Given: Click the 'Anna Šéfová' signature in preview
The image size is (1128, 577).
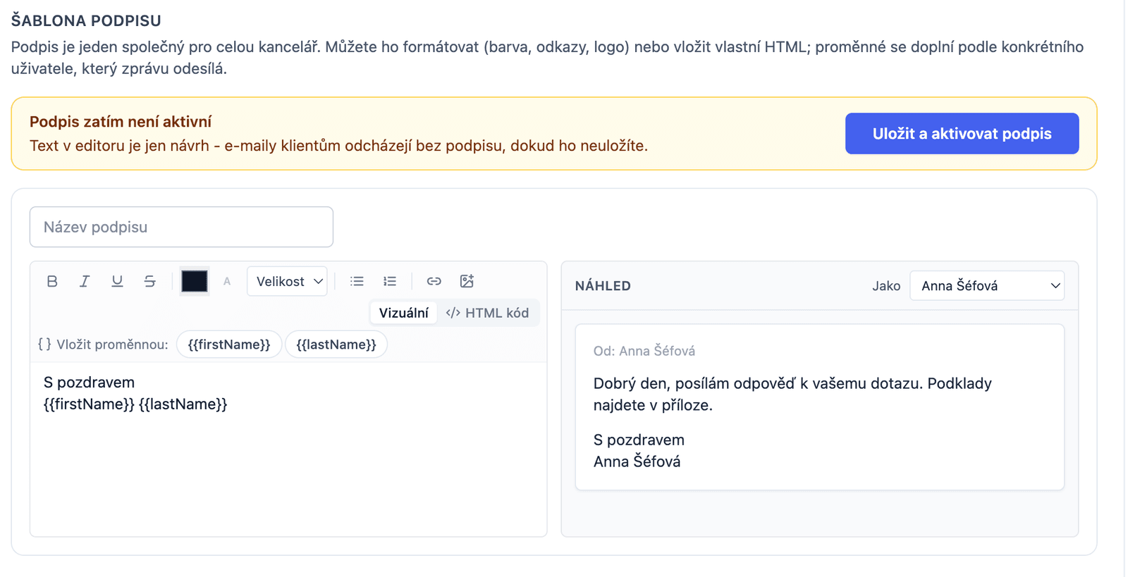Looking at the screenshot, I should (637, 462).
